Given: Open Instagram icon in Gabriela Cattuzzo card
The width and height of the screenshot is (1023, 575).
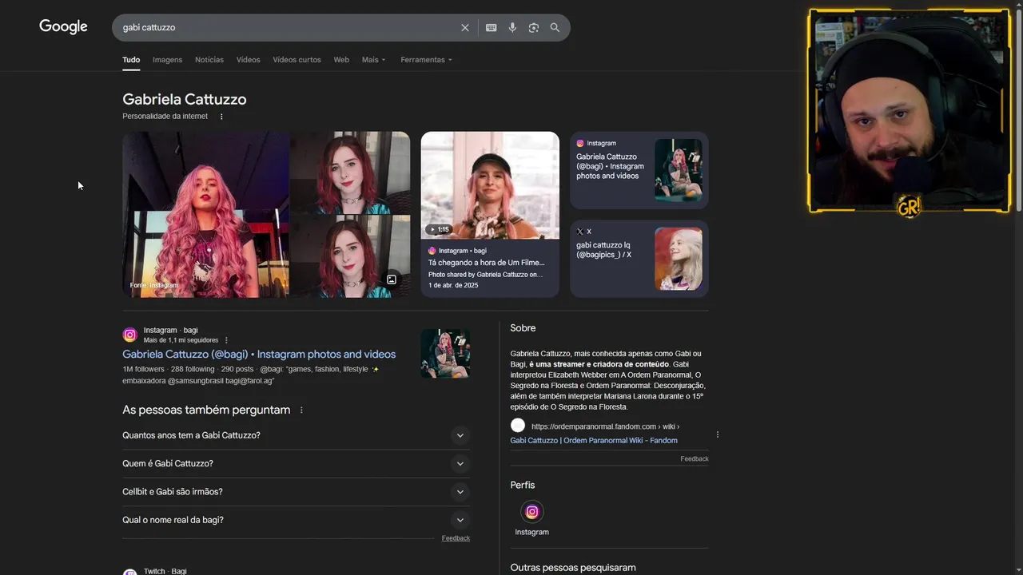Looking at the screenshot, I should coord(580,144).
